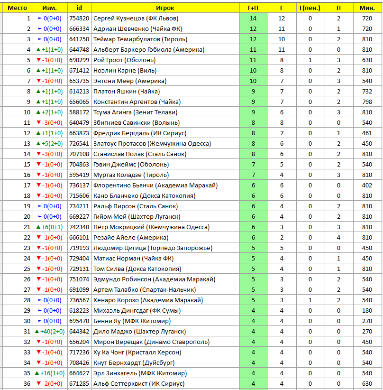Click minutes value 180
The width and height of the screenshot is (383, 390).
click(x=367, y=311)
